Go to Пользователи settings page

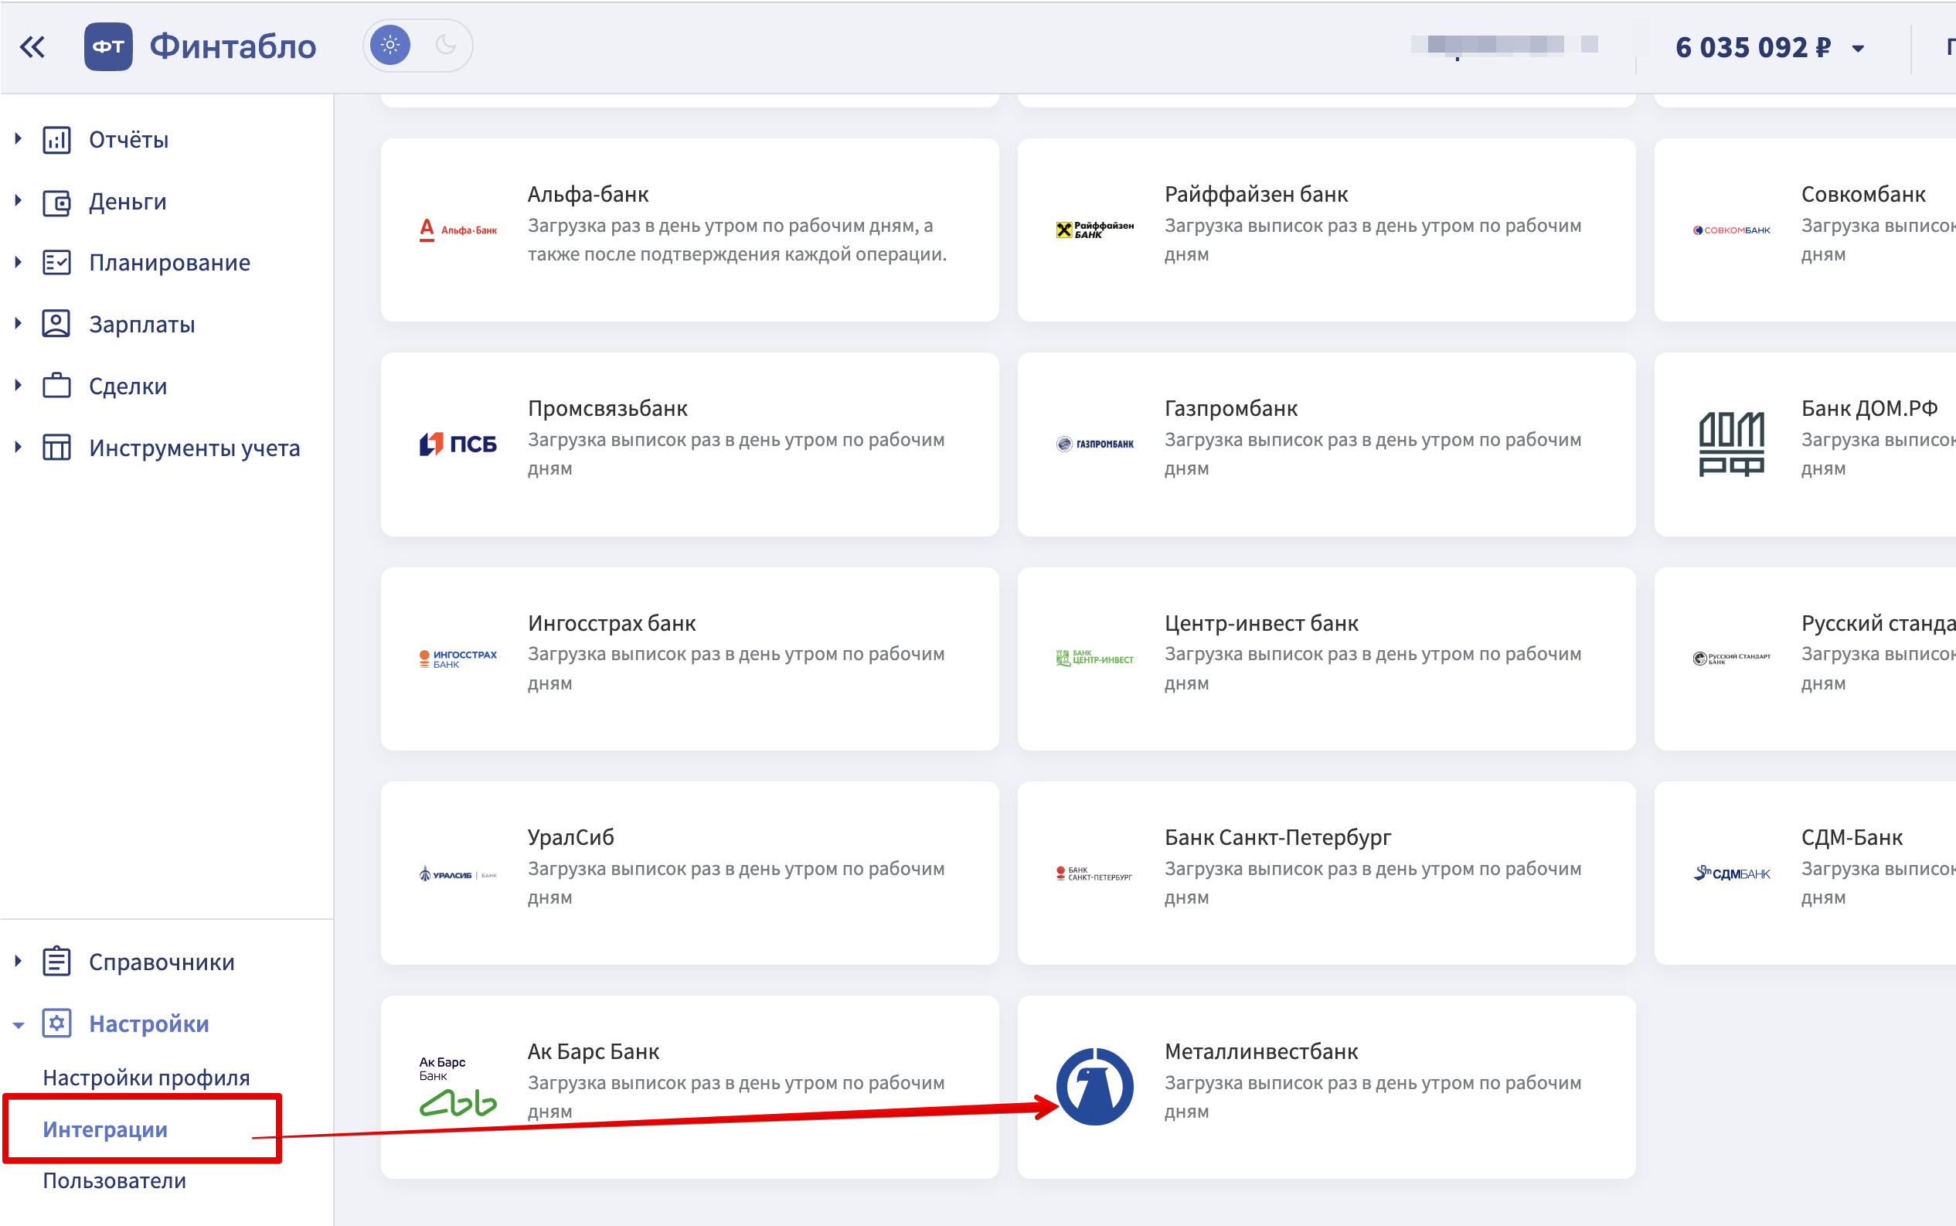click(x=114, y=1180)
